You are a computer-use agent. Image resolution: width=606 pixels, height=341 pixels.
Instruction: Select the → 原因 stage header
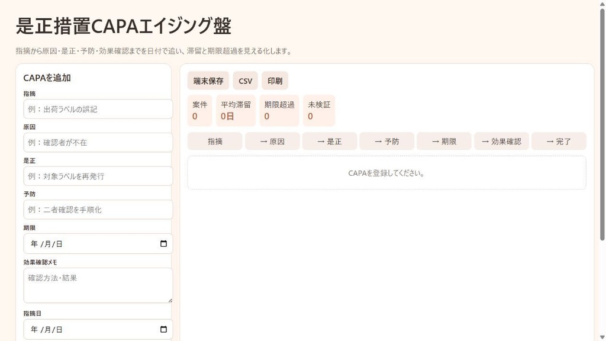(x=272, y=141)
